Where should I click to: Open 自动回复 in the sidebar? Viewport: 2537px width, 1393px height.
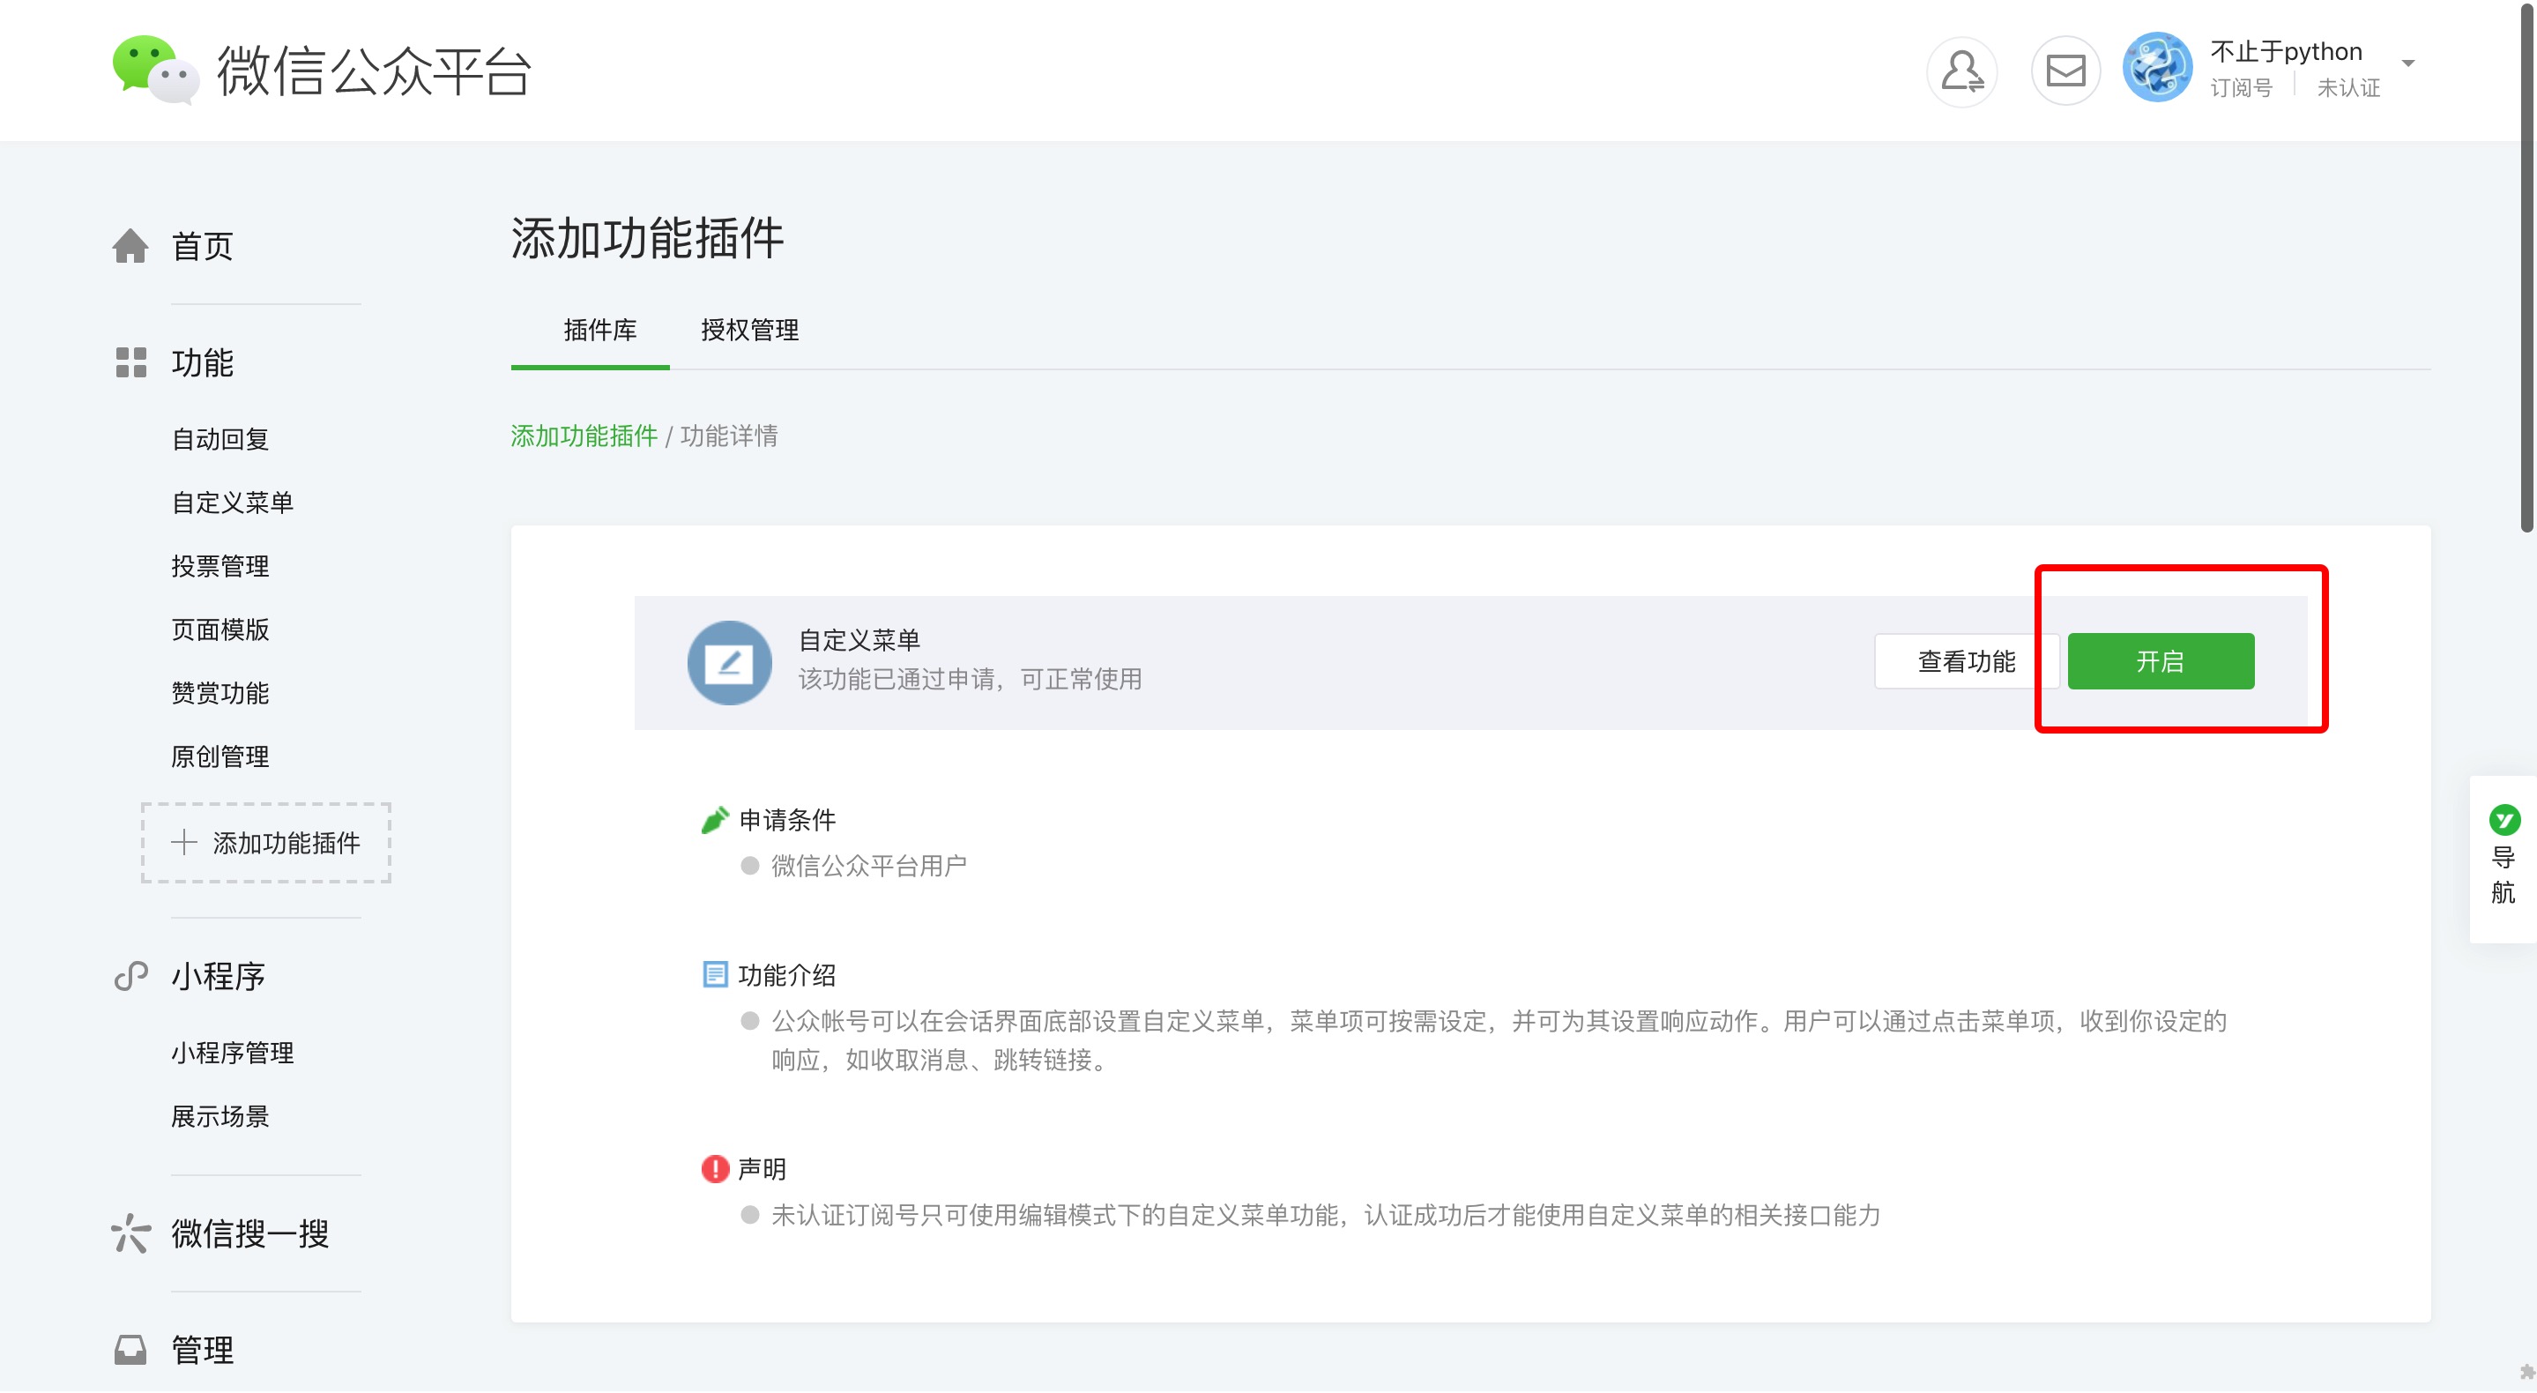click(x=220, y=439)
